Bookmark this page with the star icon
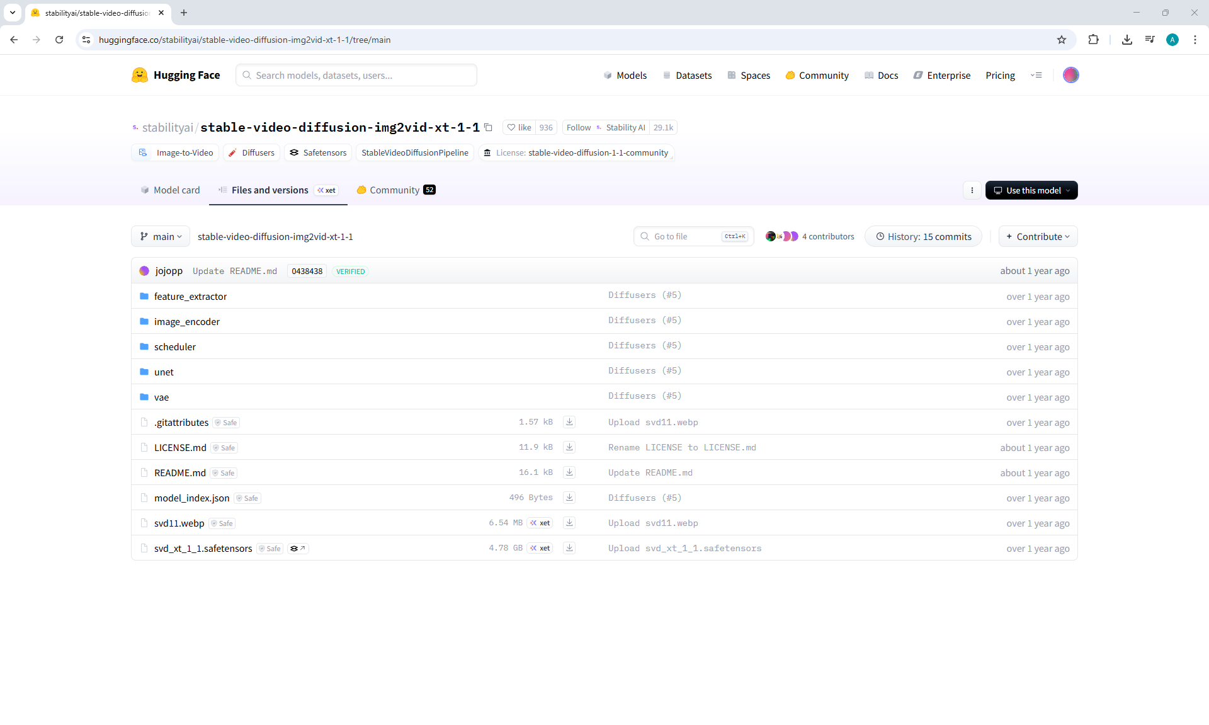This screenshot has width=1209, height=725. pos(1062,40)
